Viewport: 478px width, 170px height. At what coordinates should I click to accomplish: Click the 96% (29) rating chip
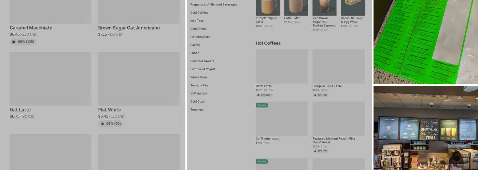coord(111,124)
